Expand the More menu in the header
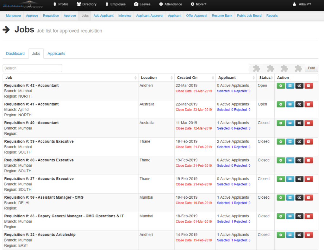The height and width of the screenshot is (250, 324). pos(198,4)
